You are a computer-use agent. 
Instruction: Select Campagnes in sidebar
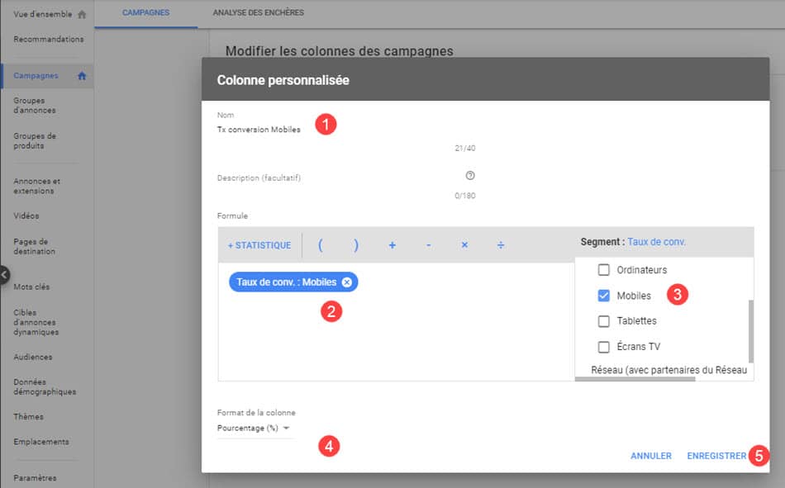point(36,76)
